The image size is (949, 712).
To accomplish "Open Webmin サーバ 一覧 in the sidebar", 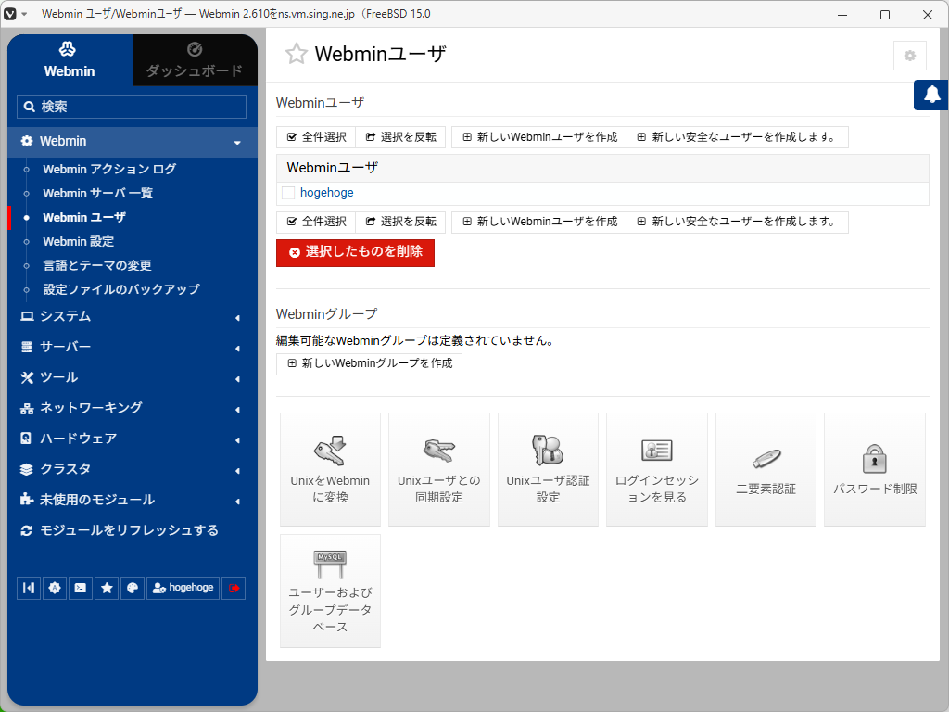I will click(98, 193).
